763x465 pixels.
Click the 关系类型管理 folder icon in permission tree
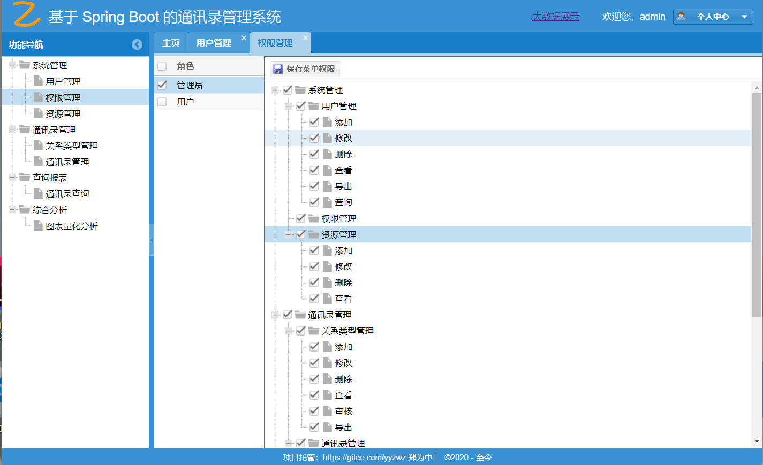[314, 331]
